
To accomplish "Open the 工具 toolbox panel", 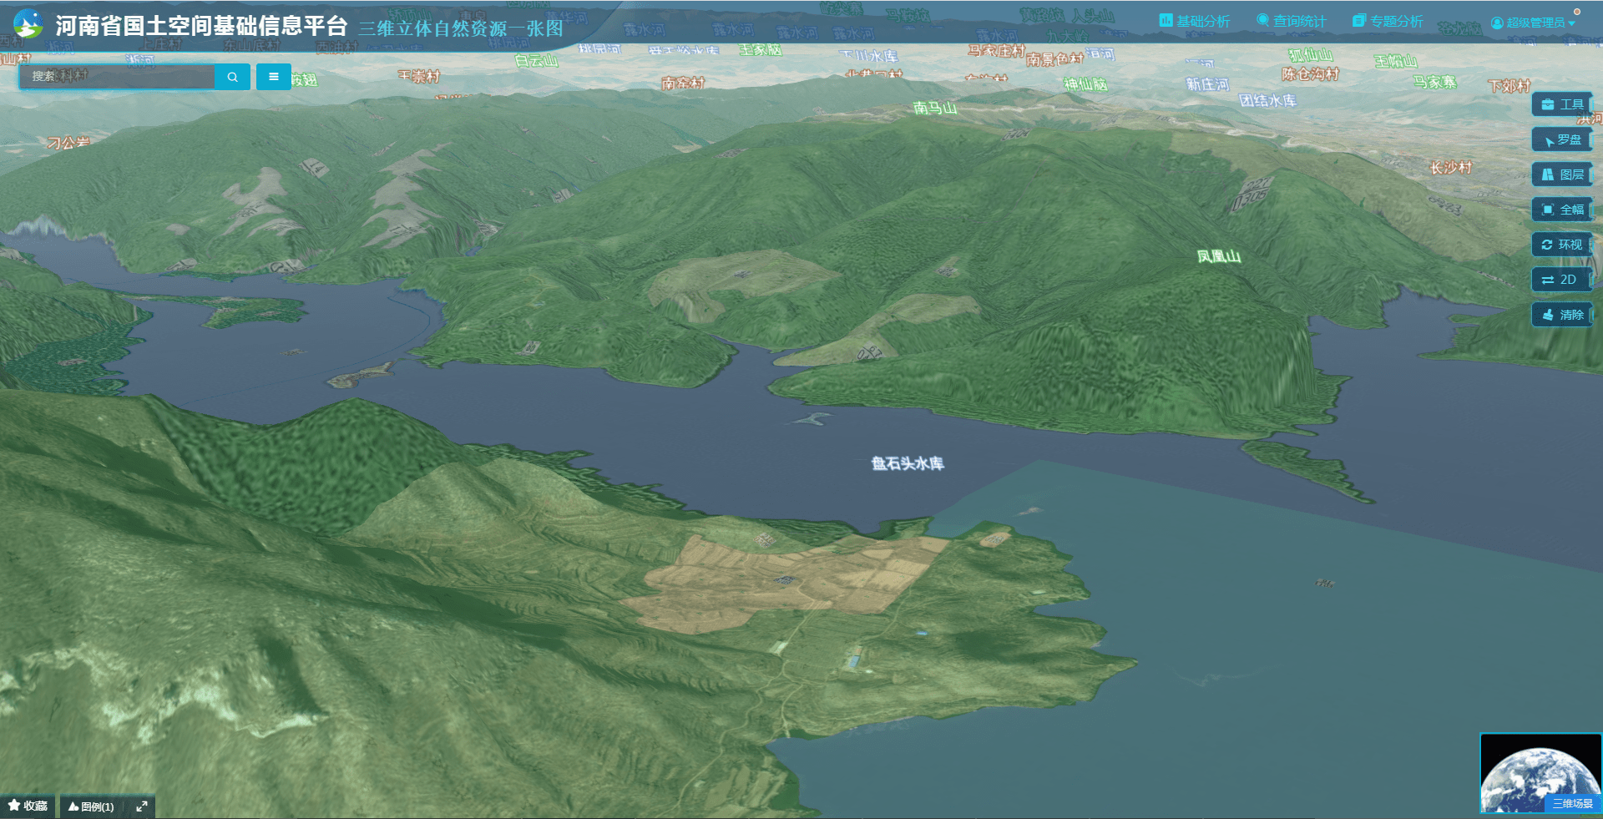I will click(x=1561, y=104).
